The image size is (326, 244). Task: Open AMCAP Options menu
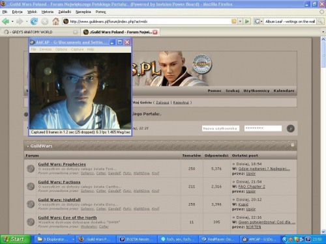click(x=61, y=49)
